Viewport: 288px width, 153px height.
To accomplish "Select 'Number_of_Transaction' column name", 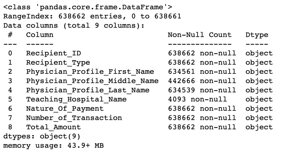I will pyautogui.click(x=74, y=118).
